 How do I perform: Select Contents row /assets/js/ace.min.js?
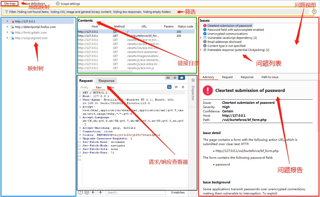pyautogui.click(x=136, y=68)
